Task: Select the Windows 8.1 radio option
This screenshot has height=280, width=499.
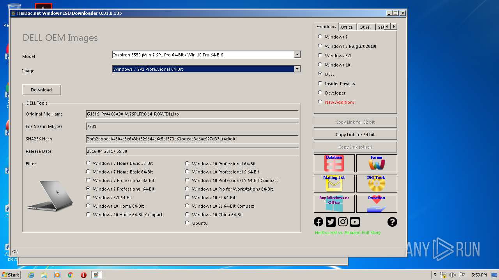Action: click(x=334, y=56)
